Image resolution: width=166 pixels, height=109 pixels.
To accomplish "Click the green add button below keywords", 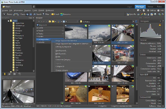I will (x=62, y=103).
